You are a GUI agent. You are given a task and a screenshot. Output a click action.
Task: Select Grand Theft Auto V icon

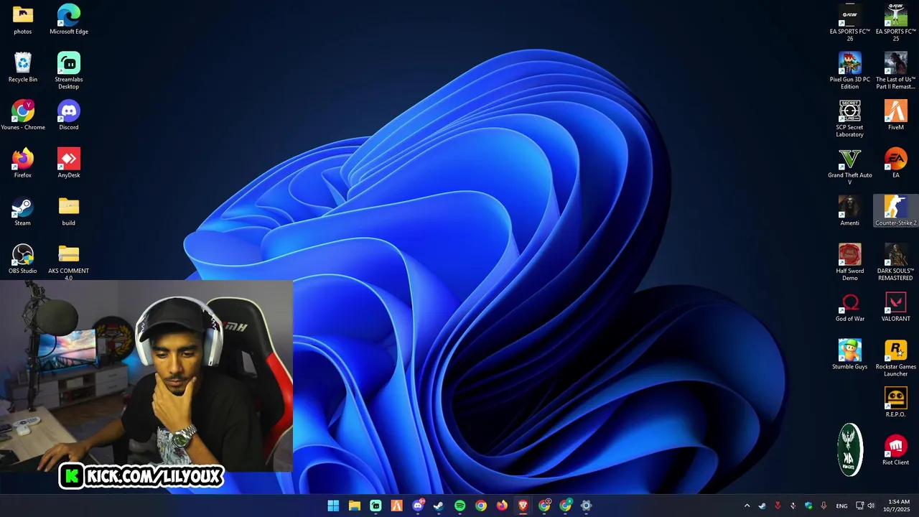(x=850, y=167)
